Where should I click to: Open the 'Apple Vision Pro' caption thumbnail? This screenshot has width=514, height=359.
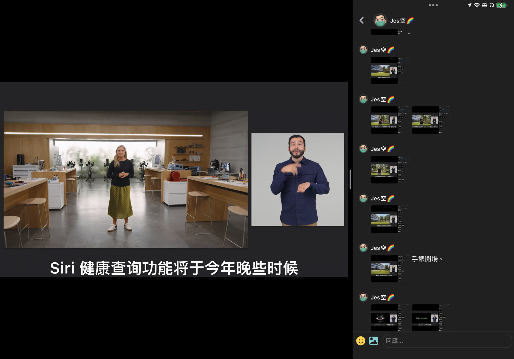pos(390,169)
